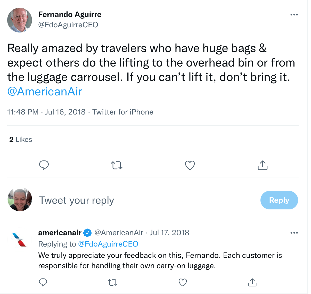This screenshot has width=311, height=294.
Task: Open the share icon on the main tweet
Action: click(262, 165)
